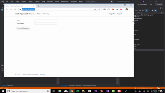Open the Debug menu in Visual Studio
This screenshot has width=165, height=93.
(37, 2)
